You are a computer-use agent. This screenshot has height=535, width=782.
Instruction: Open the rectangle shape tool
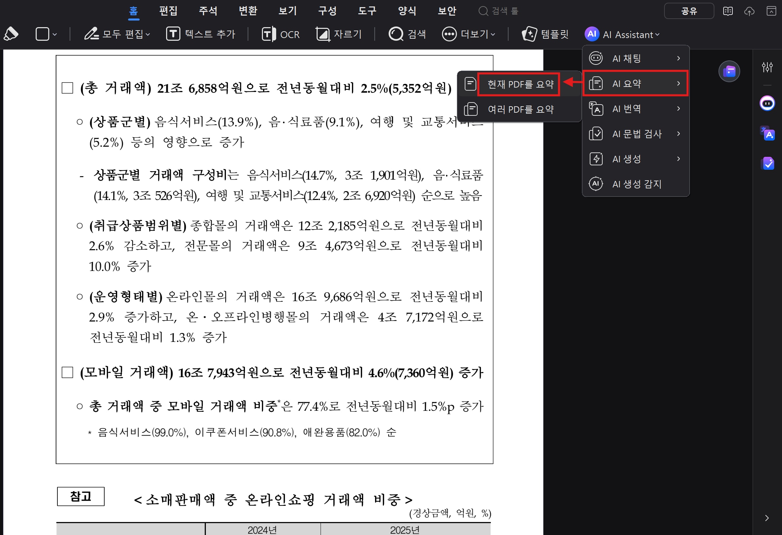[42, 34]
